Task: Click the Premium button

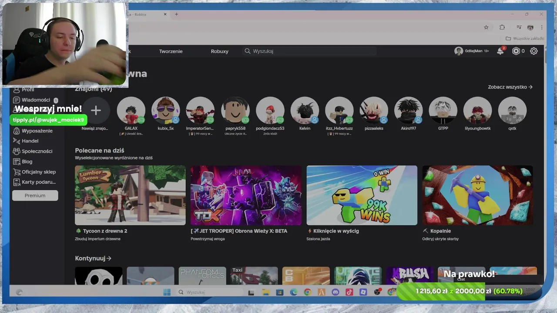Action: pyautogui.click(x=35, y=196)
